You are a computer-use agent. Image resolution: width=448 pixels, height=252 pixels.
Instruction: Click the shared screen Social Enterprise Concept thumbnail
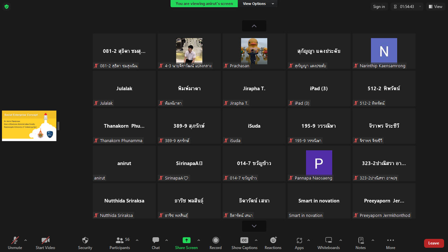pos(29,126)
